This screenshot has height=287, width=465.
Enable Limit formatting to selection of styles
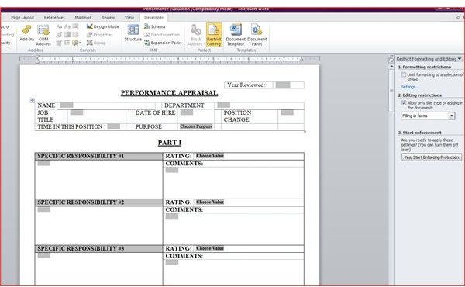pos(404,74)
